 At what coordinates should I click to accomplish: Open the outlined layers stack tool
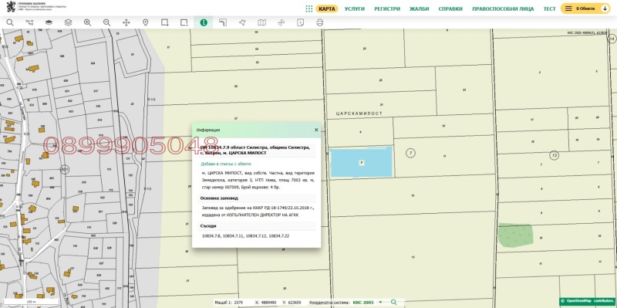point(68,22)
